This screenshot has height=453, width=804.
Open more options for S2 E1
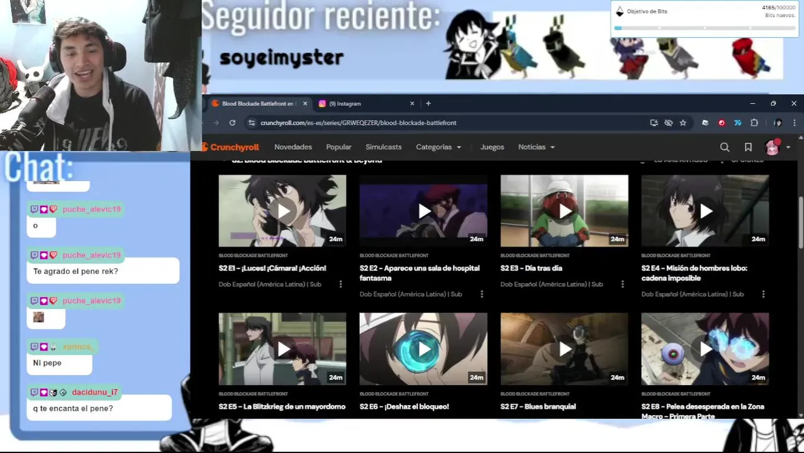[x=340, y=284]
